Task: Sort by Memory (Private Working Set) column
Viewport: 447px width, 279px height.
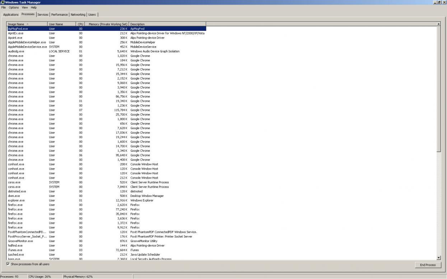Action: [107, 24]
